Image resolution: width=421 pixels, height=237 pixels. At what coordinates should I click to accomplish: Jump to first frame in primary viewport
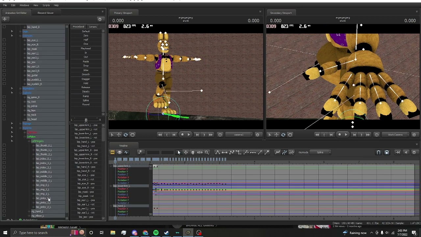click(160, 135)
